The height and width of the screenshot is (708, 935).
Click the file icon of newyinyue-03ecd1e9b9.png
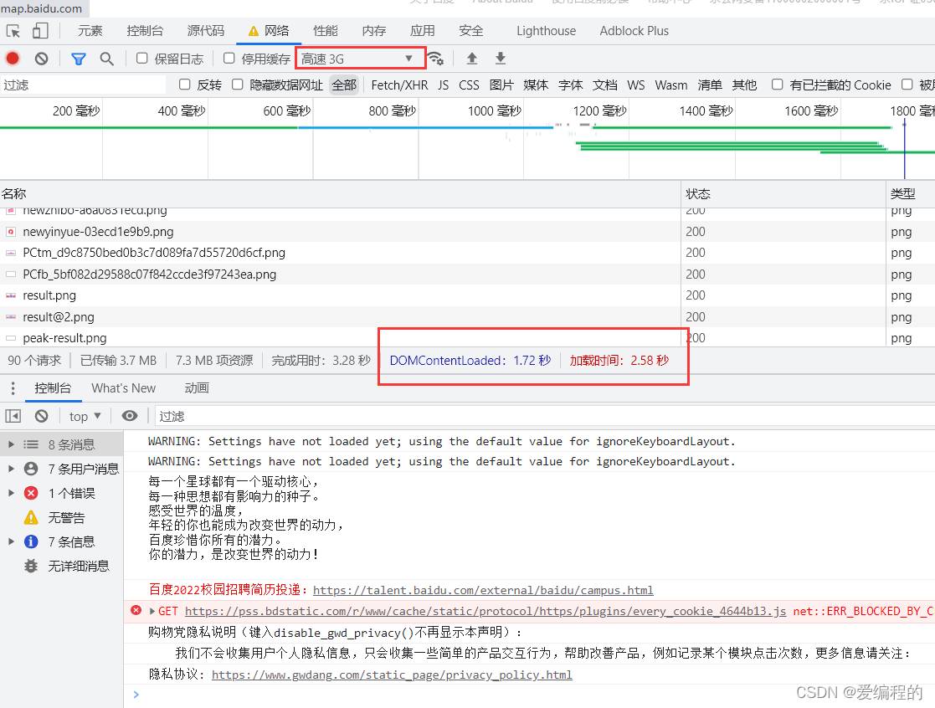11,232
